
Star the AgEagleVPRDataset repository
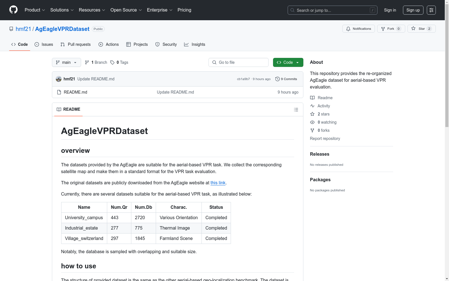[421, 29]
